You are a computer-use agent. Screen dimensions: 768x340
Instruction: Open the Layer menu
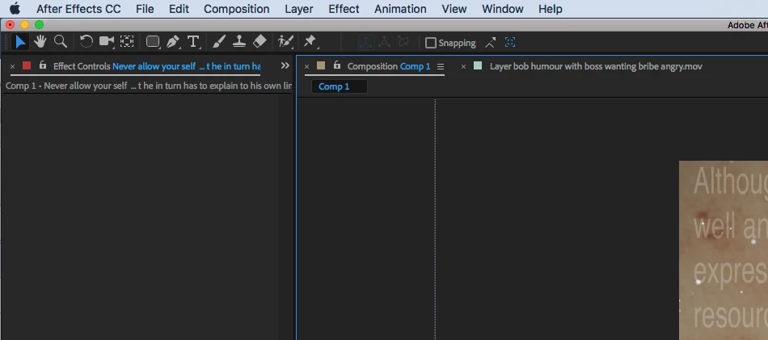[299, 9]
